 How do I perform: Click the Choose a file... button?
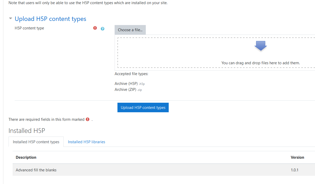click(x=130, y=30)
